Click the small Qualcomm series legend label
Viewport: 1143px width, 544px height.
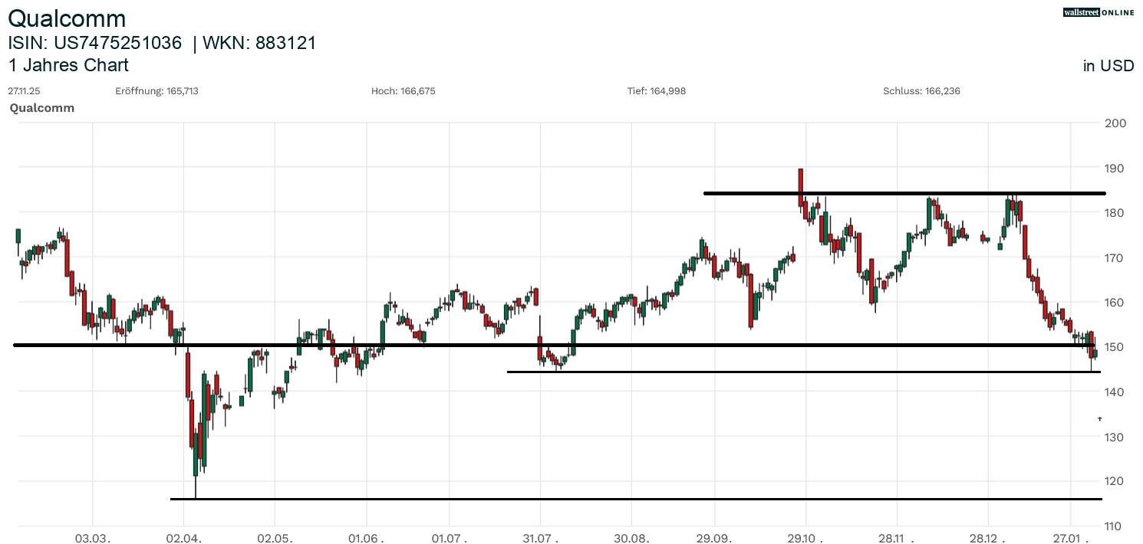point(42,108)
